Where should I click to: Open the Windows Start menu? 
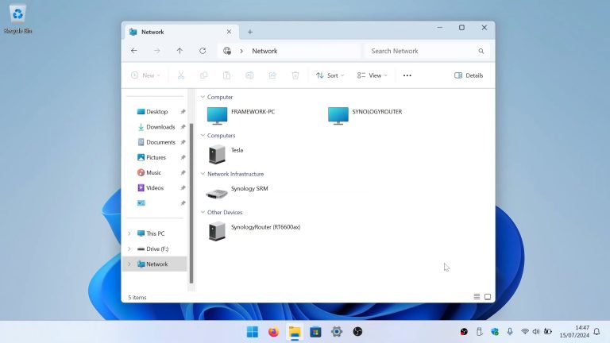(x=253, y=332)
